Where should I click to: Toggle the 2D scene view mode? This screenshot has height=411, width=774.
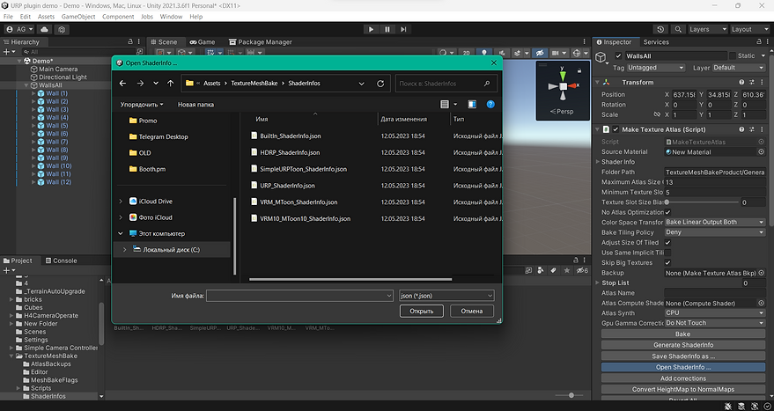[466, 53]
